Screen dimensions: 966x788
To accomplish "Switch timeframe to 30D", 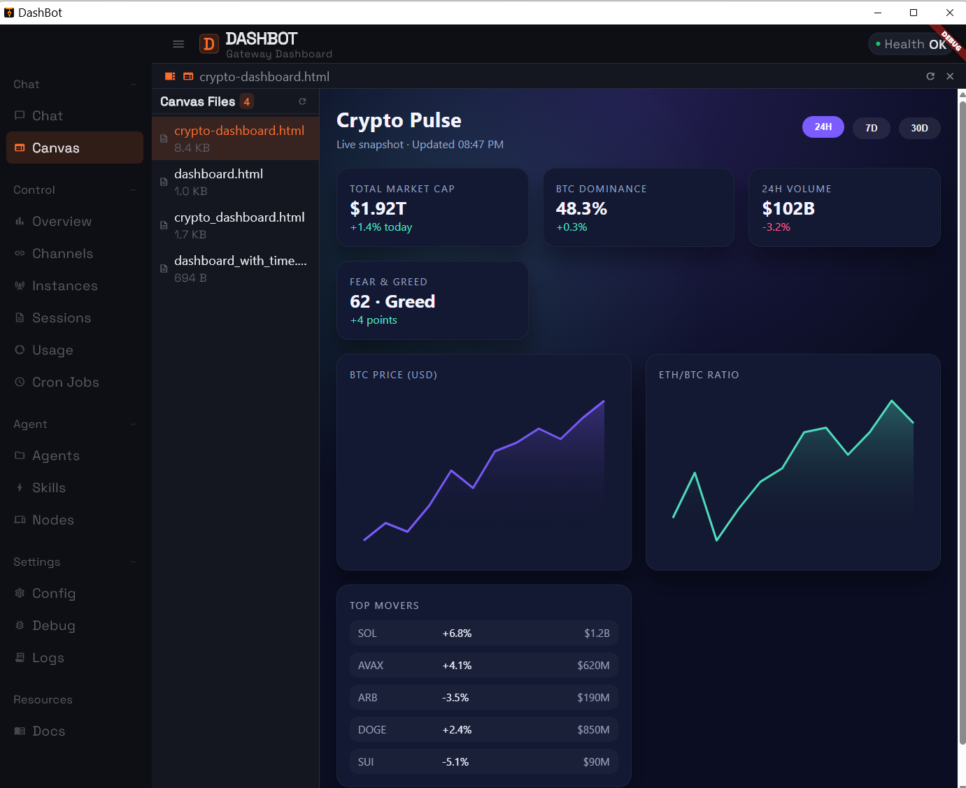I will [x=919, y=128].
